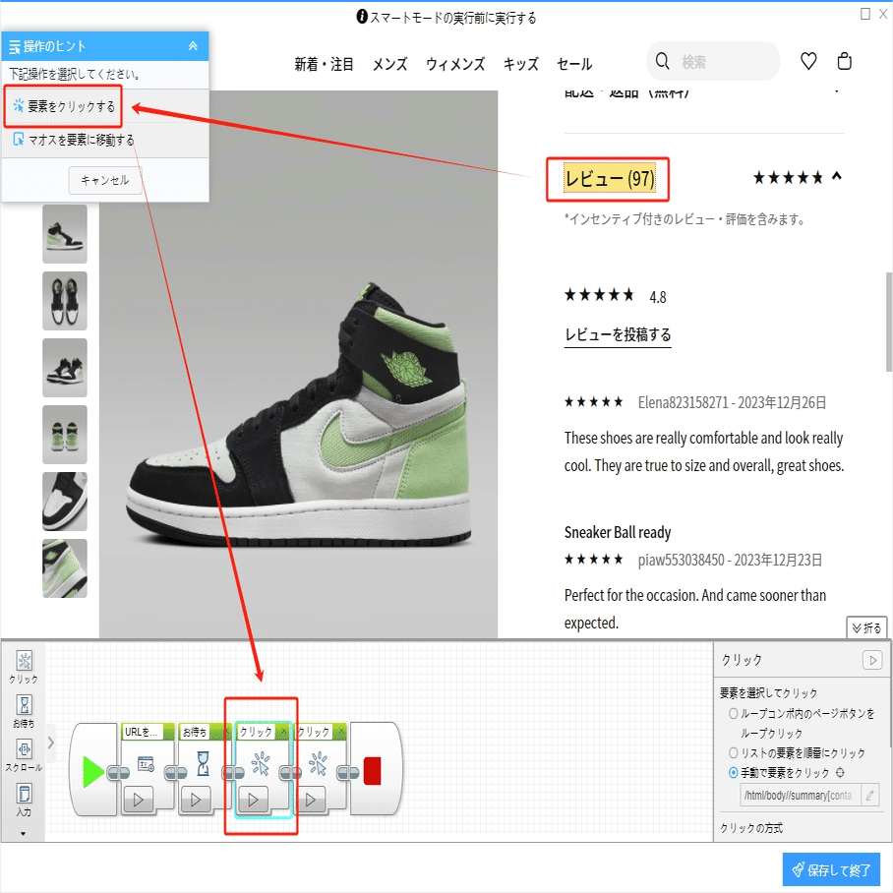Maximize the smart mode window
This screenshot has height=893, width=893.
tap(865, 13)
